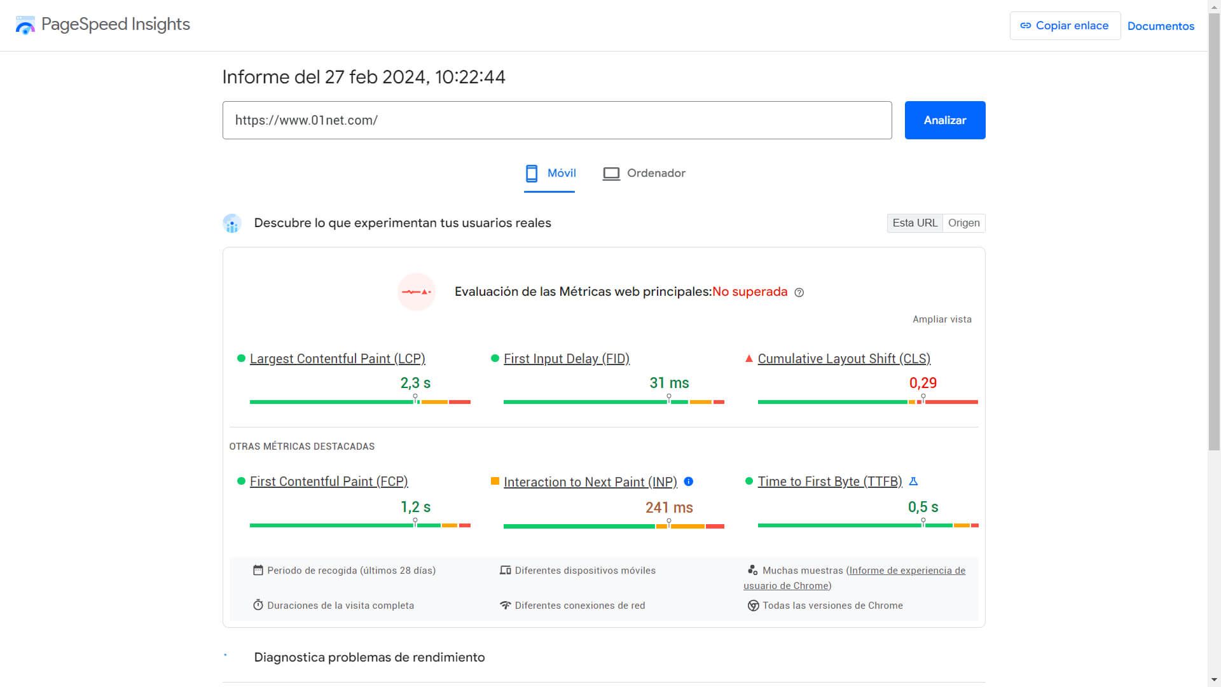
Task: Click the calendar icon for Periodo de recogida
Action: [x=258, y=570]
